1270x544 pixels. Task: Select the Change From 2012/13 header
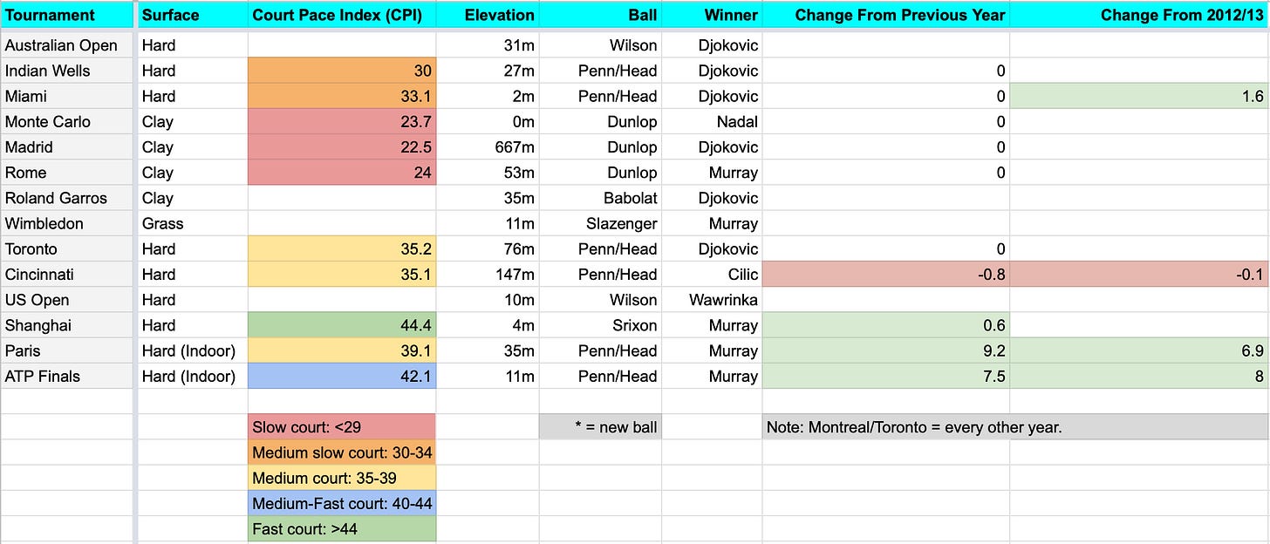pos(1139,15)
